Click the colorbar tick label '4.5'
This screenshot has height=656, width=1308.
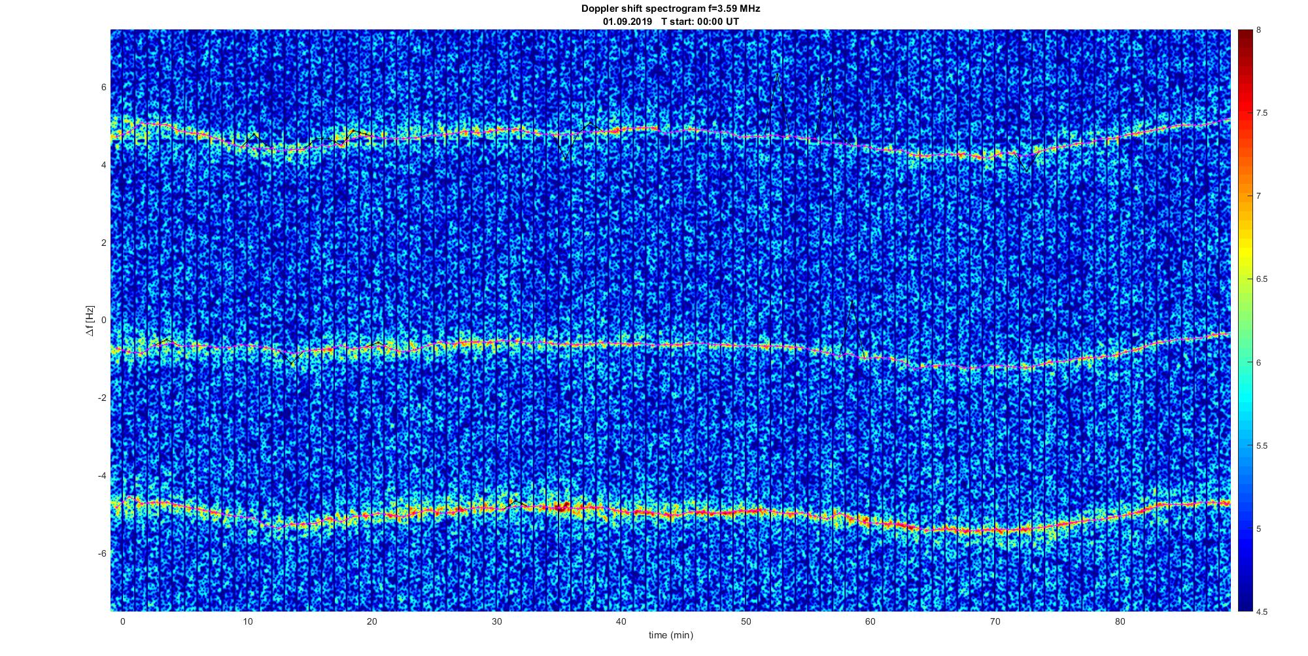pos(1262,612)
